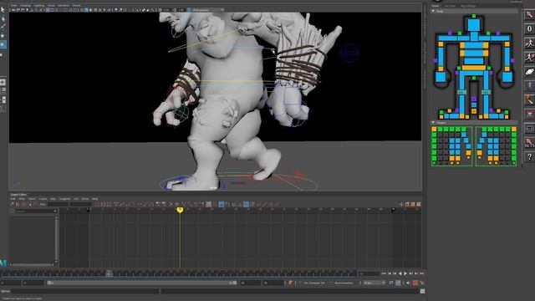Image resolution: width=535 pixels, height=301 pixels.
Task: Open the No Anim Layer dropdown
Action: pos(344,283)
